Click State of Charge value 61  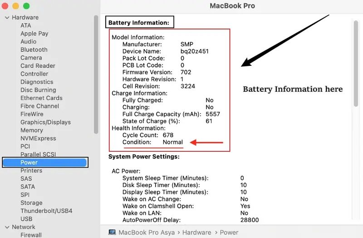pos(209,121)
